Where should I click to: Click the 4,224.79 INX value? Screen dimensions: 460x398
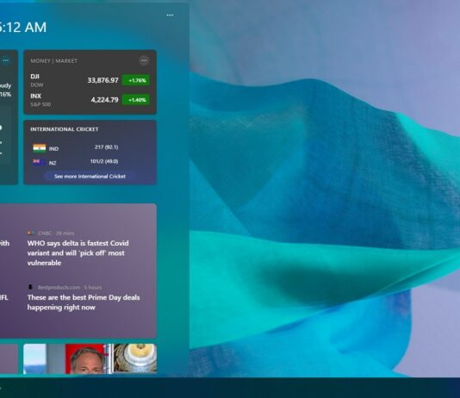tap(105, 100)
